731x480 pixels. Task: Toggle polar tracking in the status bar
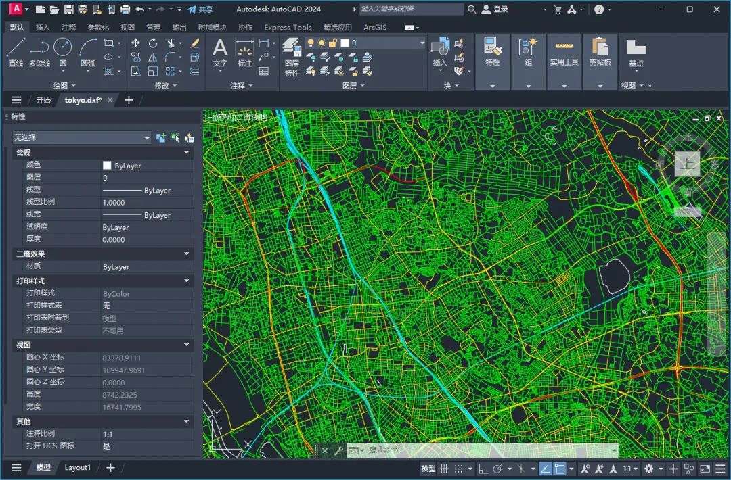(498, 469)
